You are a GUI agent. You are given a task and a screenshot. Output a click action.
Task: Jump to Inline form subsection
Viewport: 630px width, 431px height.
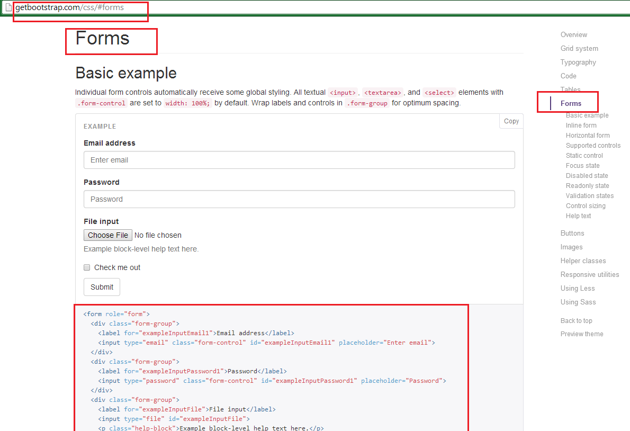pyautogui.click(x=581, y=125)
